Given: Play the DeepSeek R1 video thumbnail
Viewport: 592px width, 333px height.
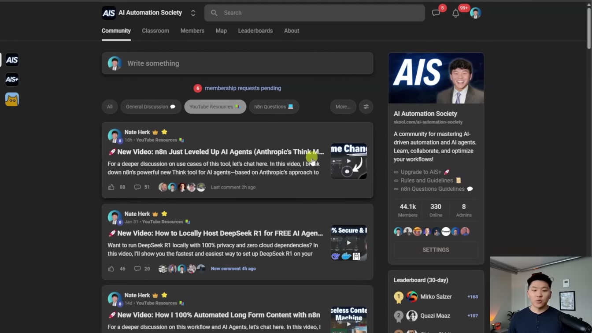Looking at the screenshot, I should tap(349, 243).
